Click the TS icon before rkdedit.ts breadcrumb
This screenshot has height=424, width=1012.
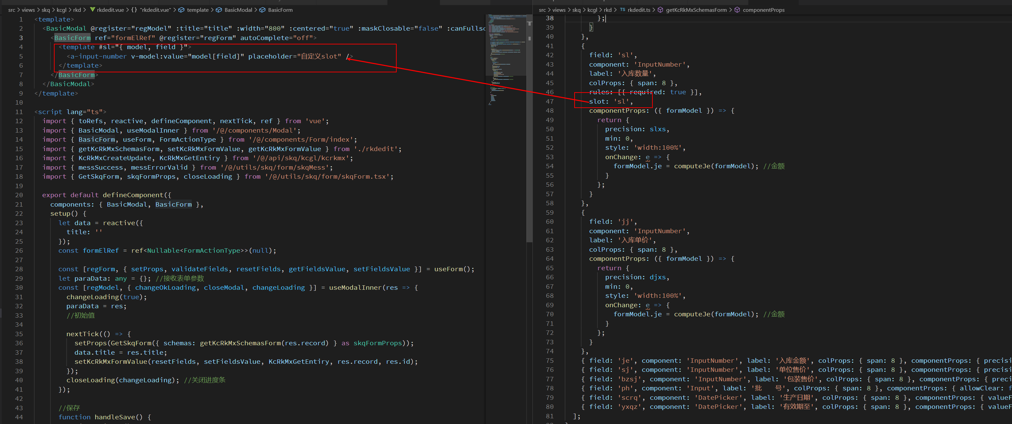click(623, 10)
